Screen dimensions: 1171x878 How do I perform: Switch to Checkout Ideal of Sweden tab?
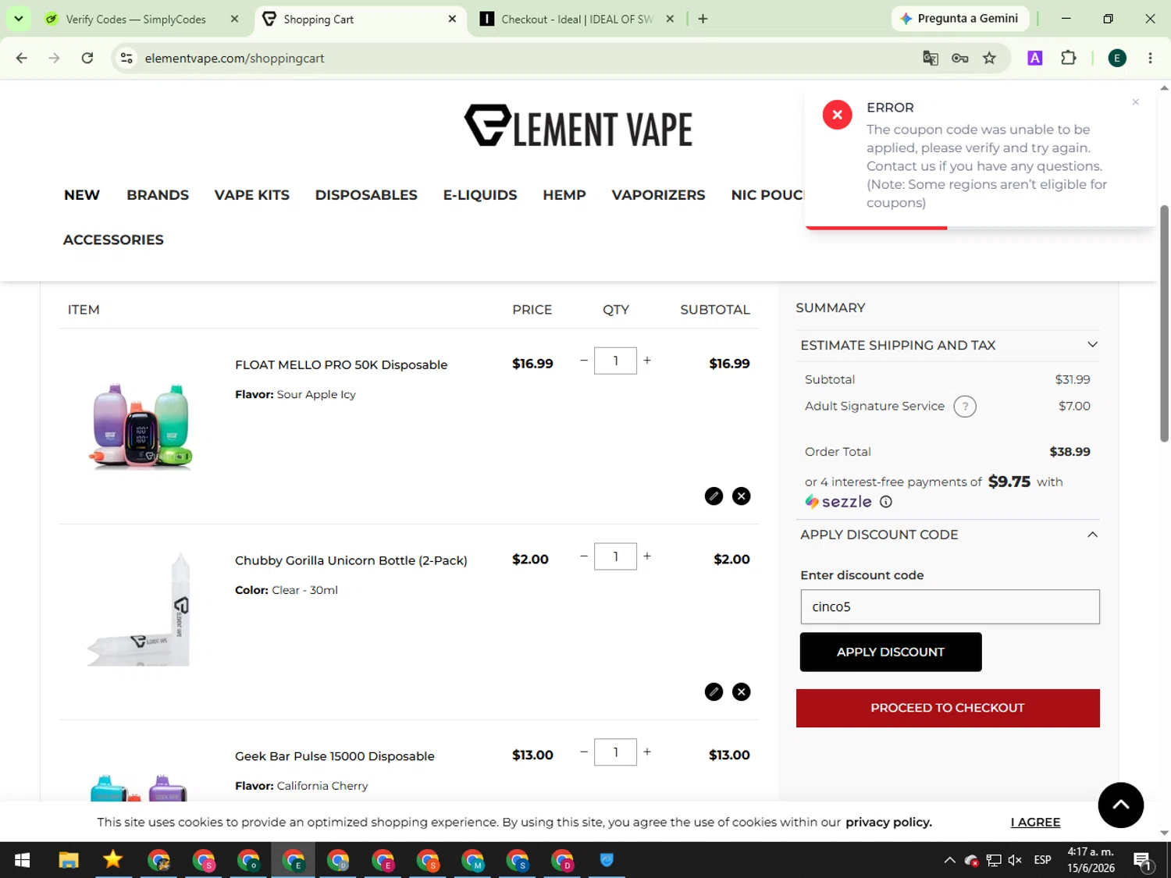pyautogui.click(x=576, y=20)
